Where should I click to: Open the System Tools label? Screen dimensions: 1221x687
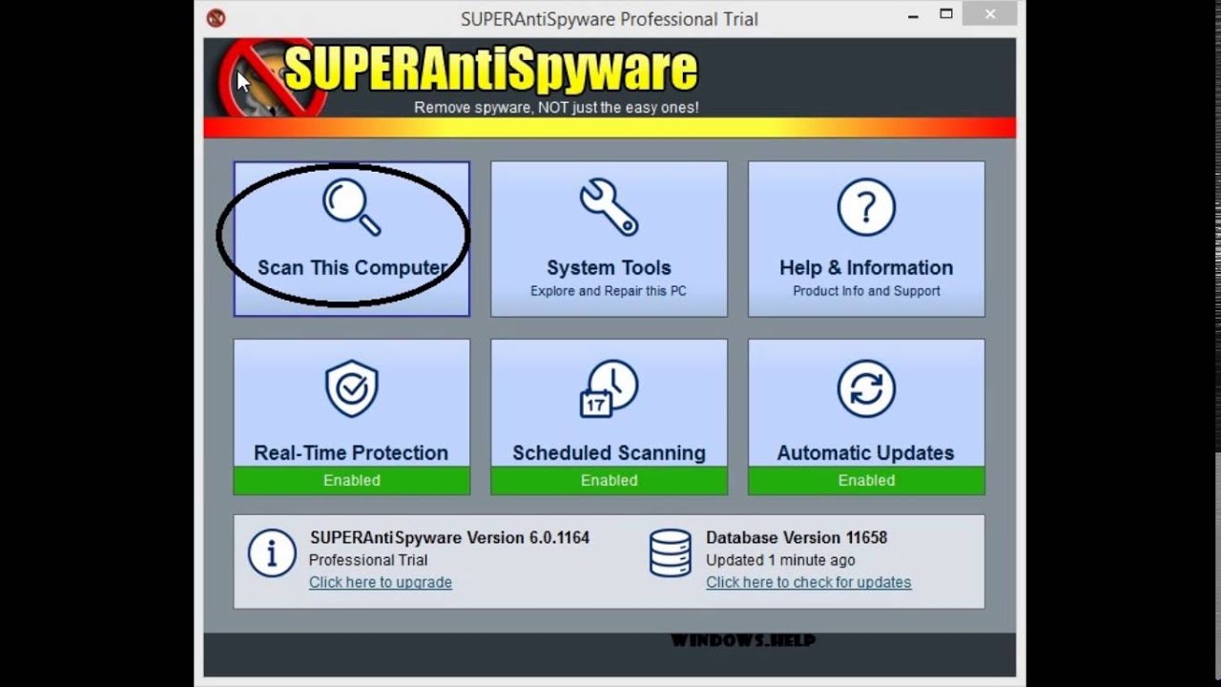point(609,268)
